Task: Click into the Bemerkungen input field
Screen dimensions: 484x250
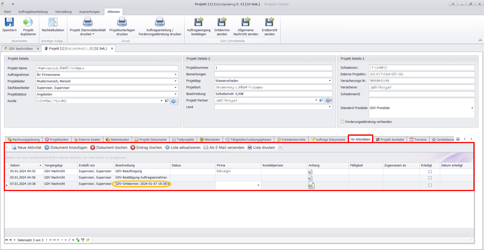Action: 272,74
